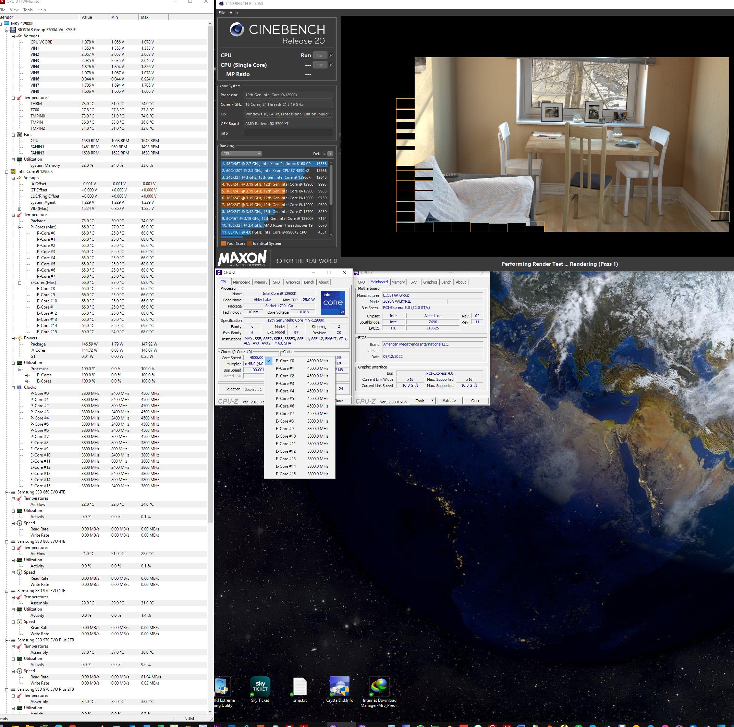Open the CPU ranking type dropdown in Cinebench

[242, 154]
